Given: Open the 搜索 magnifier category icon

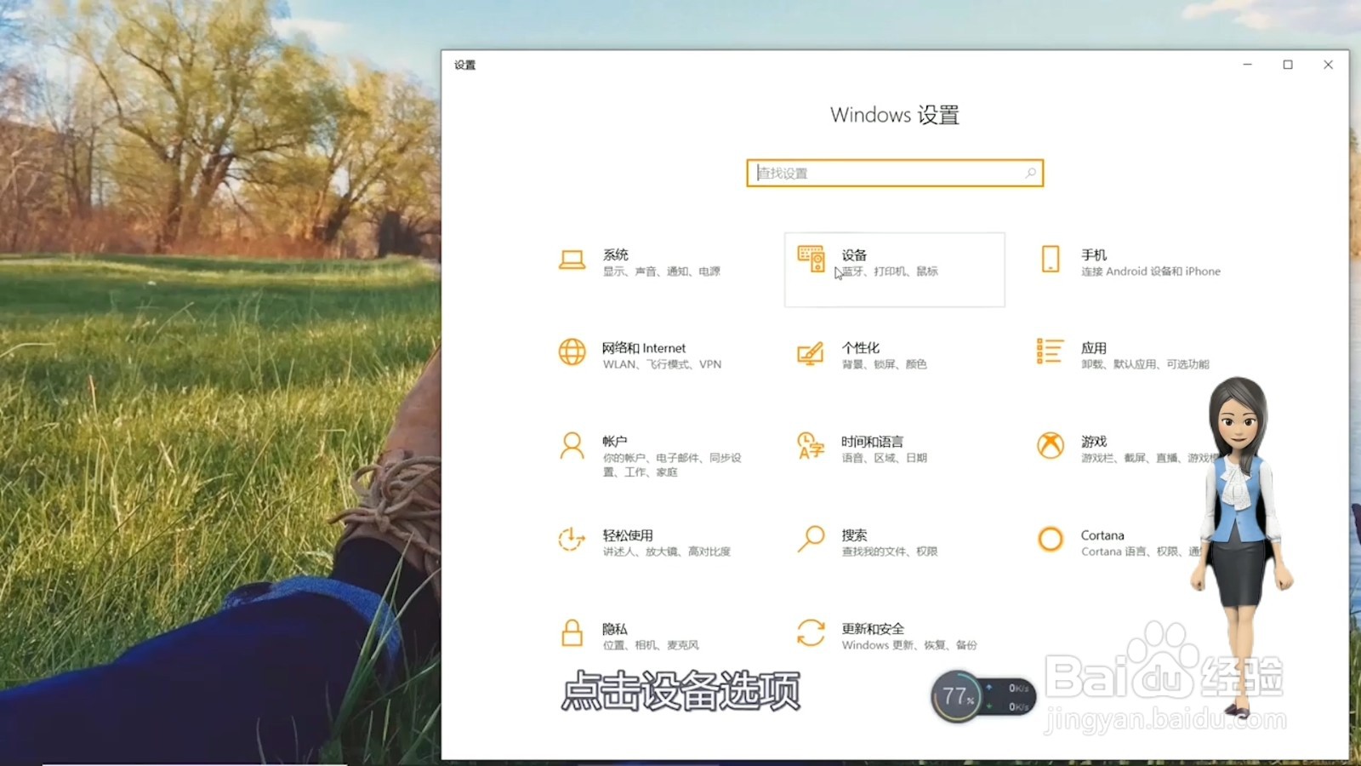Looking at the screenshot, I should coord(811,539).
